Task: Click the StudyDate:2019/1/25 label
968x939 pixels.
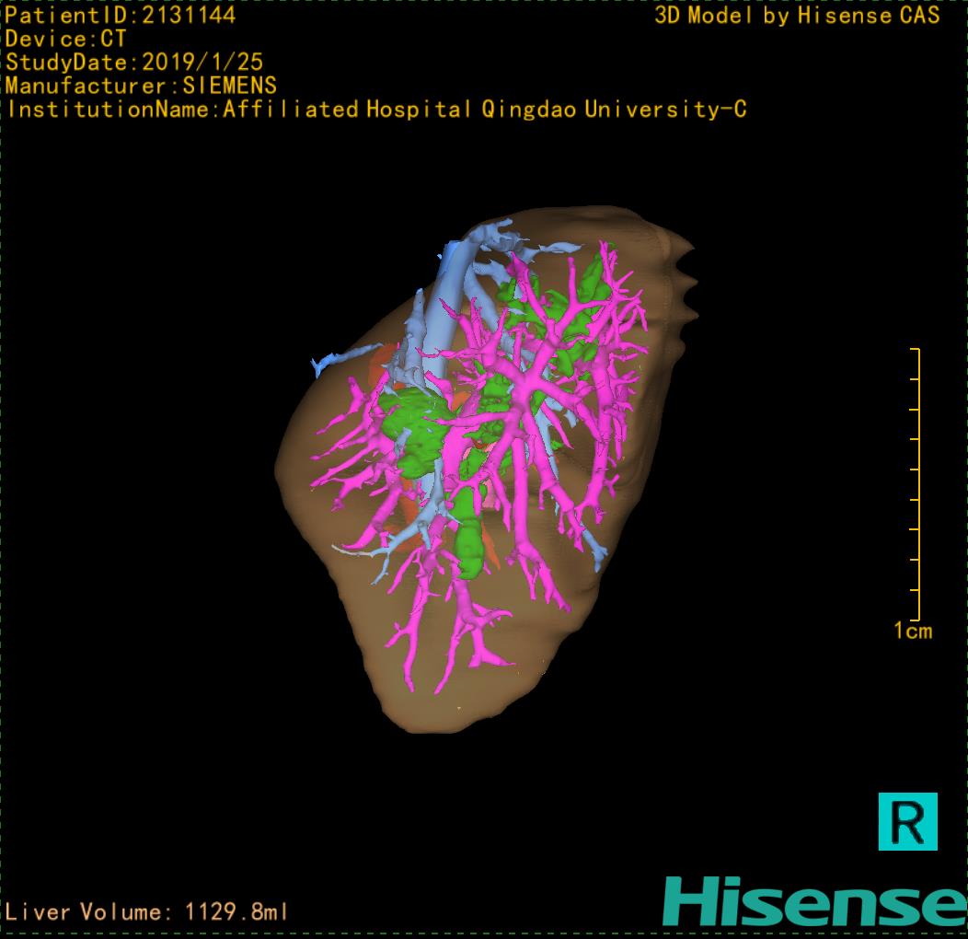Action: pyautogui.click(x=134, y=63)
